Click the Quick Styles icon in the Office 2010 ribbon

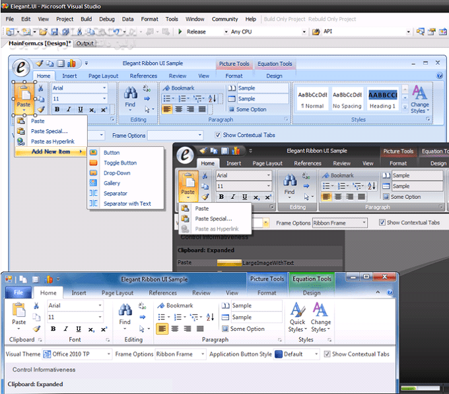(x=297, y=309)
